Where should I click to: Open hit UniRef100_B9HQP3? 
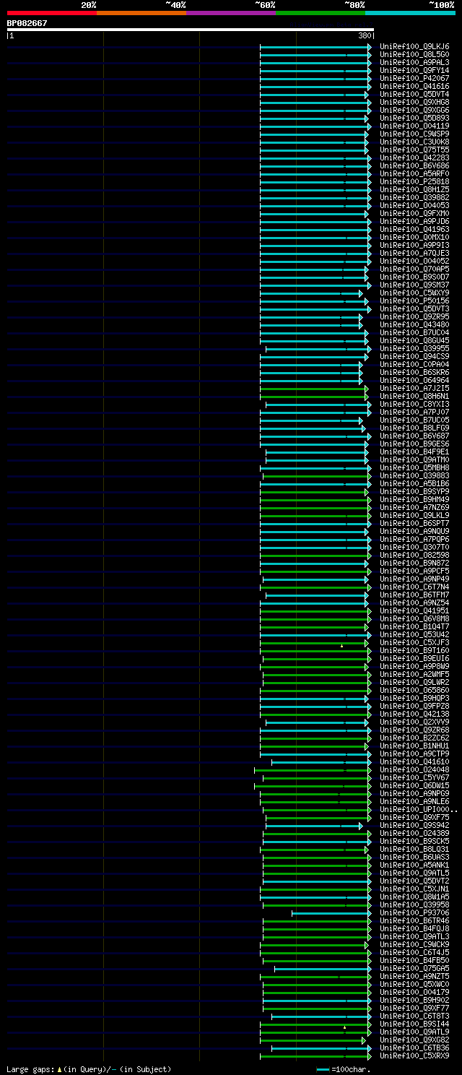414,699
